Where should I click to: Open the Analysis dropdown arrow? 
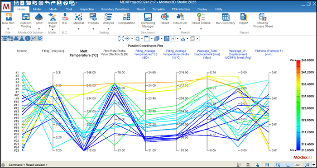pyautogui.click(x=108, y=29)
